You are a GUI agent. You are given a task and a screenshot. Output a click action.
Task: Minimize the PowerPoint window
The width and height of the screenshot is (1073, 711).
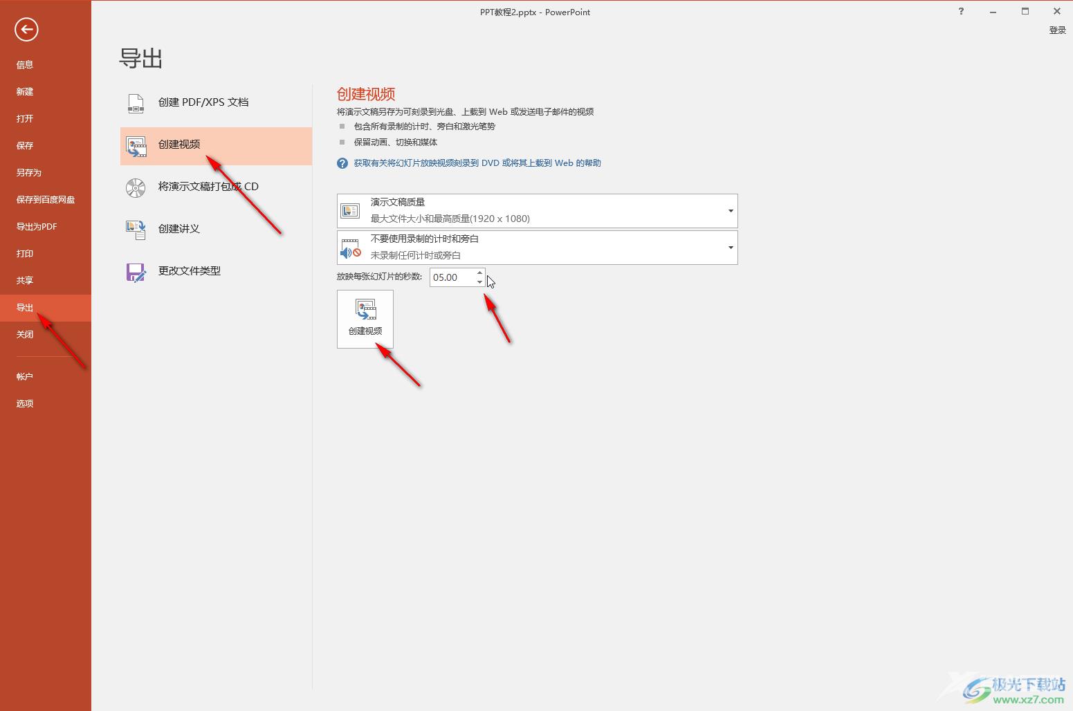point(993,11)
